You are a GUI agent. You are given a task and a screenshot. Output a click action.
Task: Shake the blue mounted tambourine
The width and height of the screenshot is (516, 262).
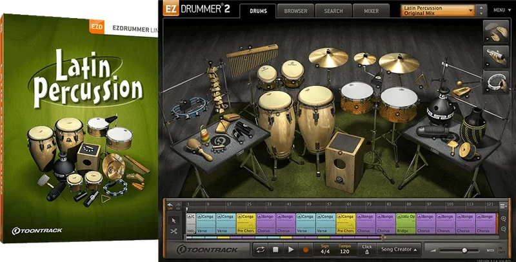[189, 108]
